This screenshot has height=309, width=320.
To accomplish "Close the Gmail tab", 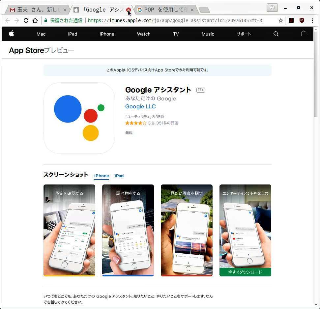I will click(x=65, y=10).
